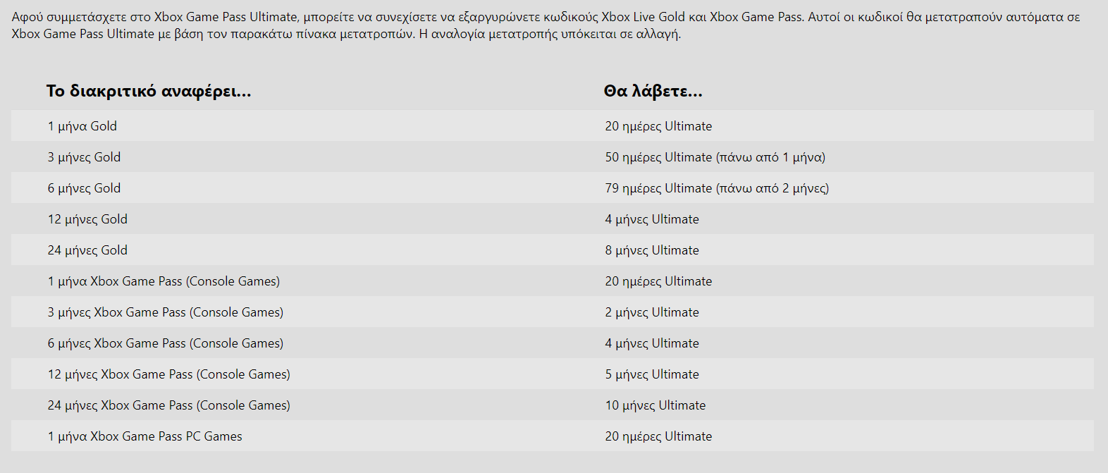Click the '6 μήνες Gold' row label

pos(84,188)
